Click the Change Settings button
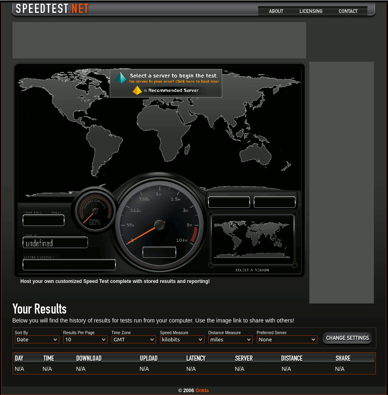 click(x=347, y=338)
